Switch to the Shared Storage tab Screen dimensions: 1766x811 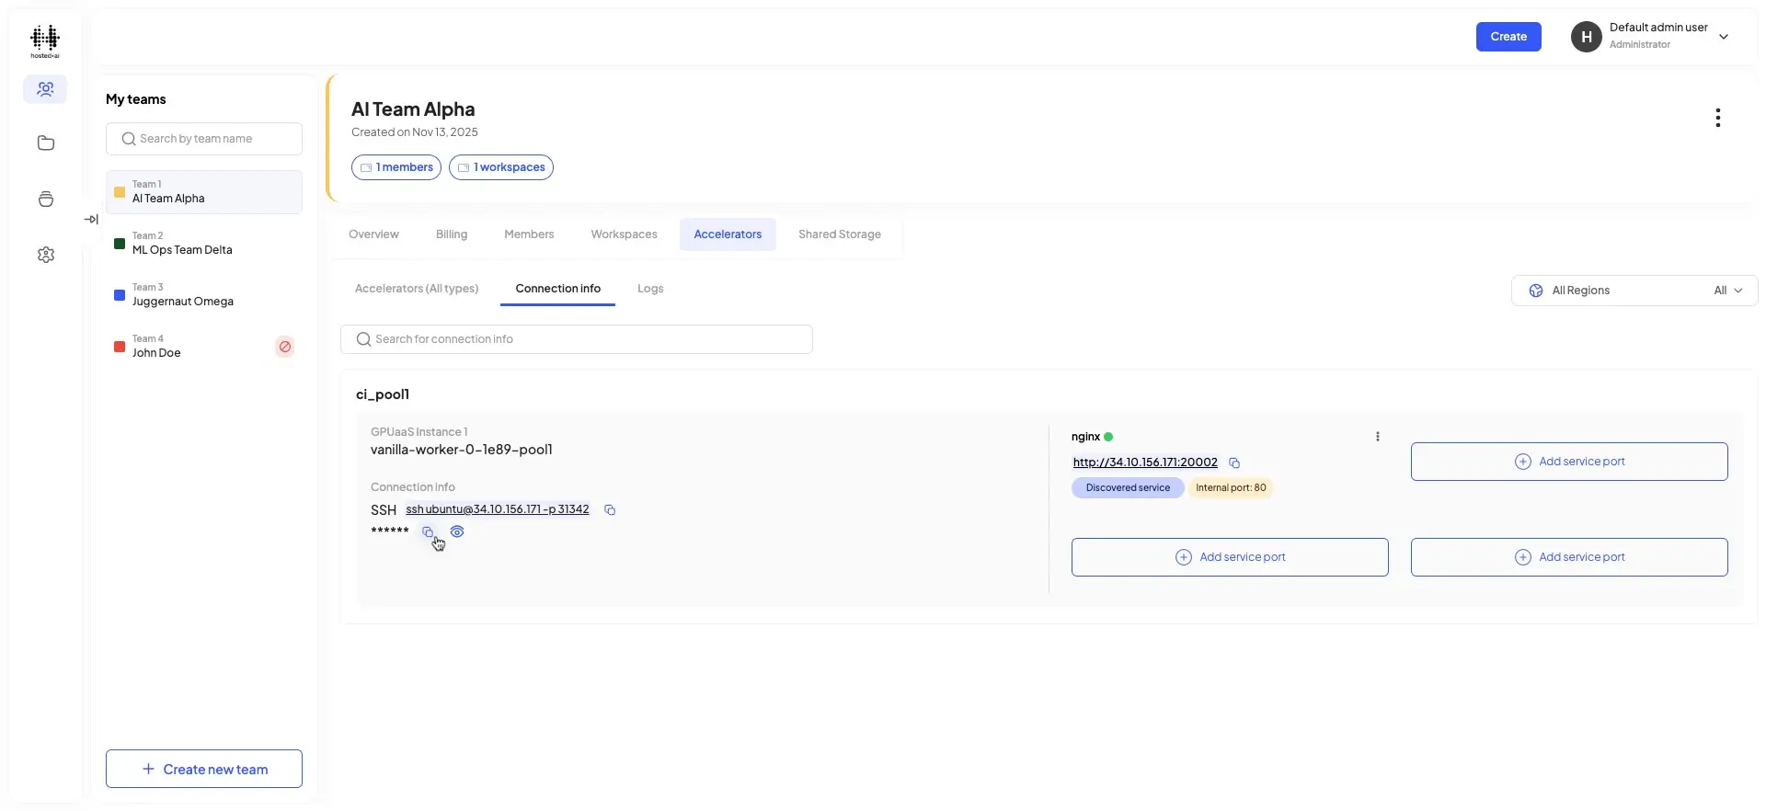pos(840,234)
